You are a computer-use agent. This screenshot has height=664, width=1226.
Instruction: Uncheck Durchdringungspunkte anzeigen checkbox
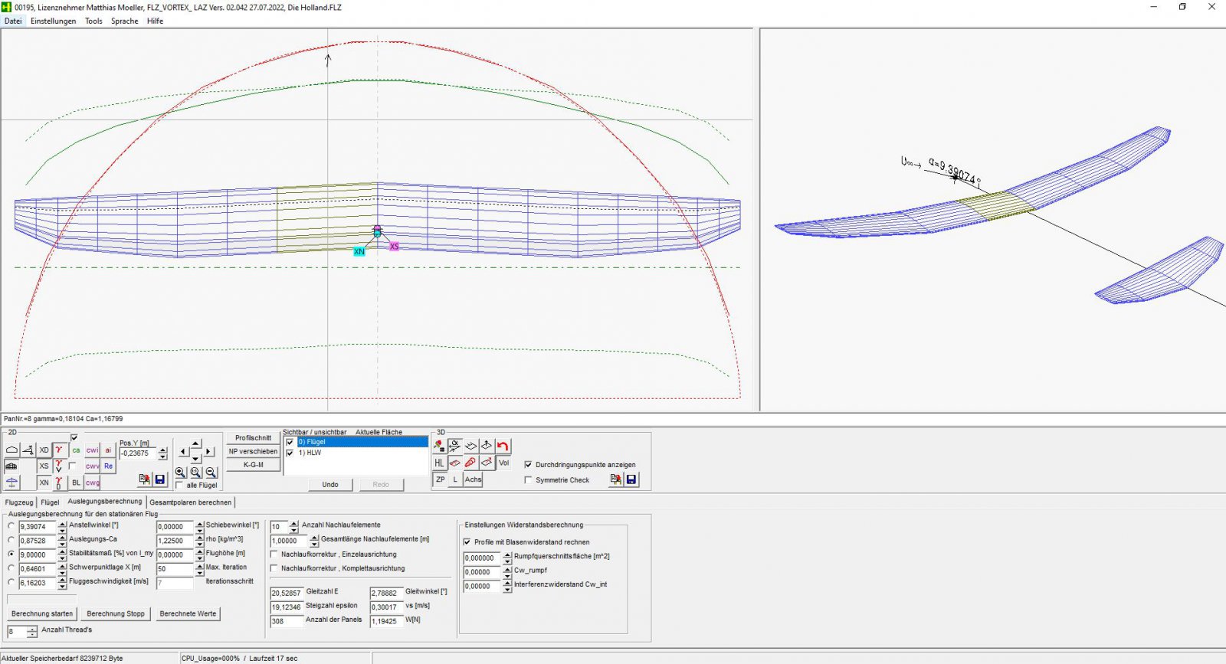[528, 464]
